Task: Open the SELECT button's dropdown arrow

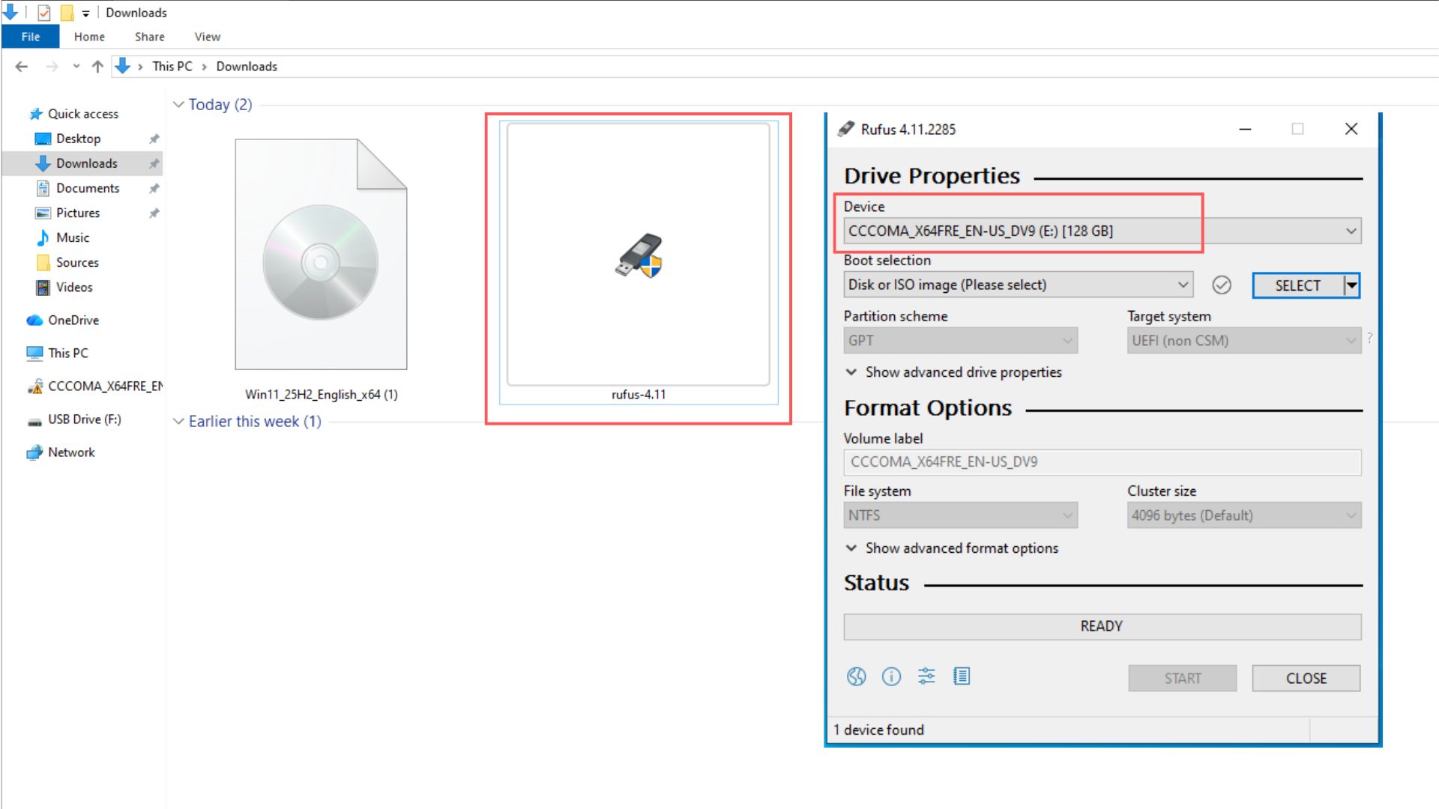Action: click(1352, 285)
